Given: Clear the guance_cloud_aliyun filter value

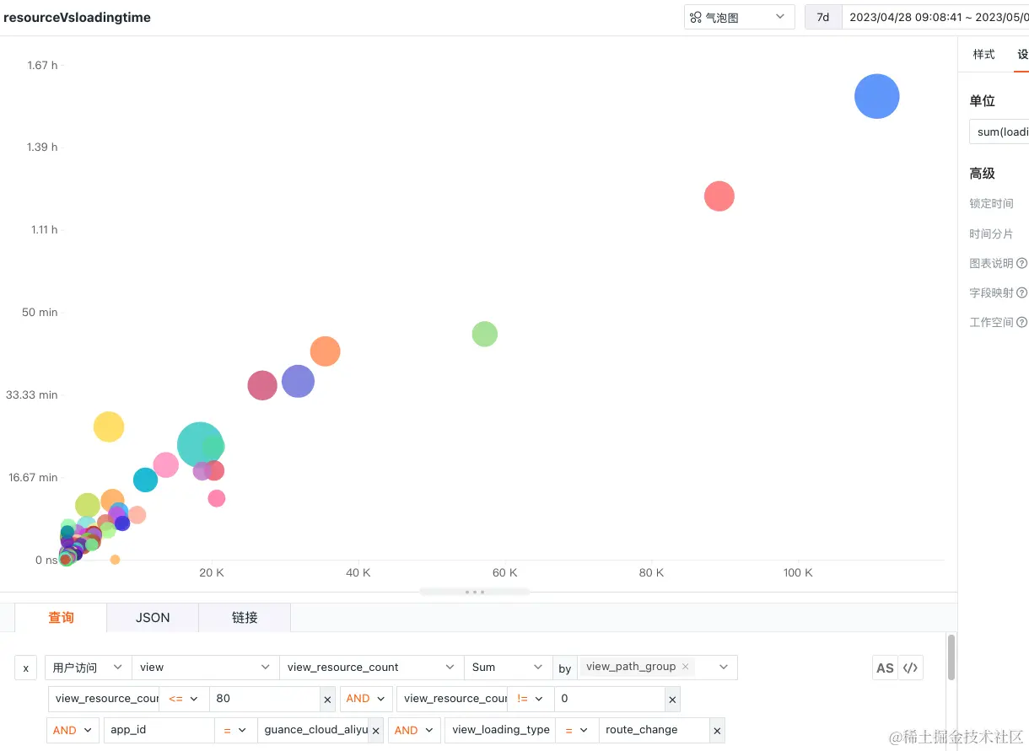Looking at the screenshot, I should click(x=376, y=730).
